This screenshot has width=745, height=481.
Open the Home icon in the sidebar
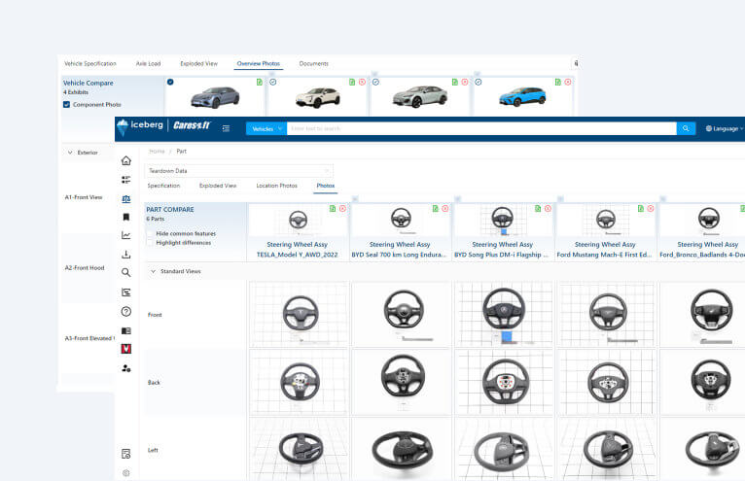[125, 160]
